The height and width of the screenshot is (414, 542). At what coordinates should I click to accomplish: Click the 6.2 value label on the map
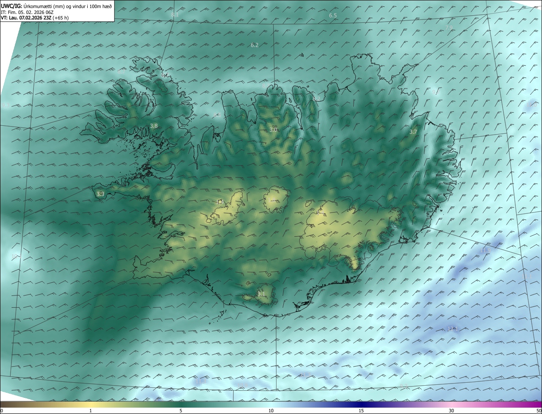pyautogui.click(x=254, y=45)
